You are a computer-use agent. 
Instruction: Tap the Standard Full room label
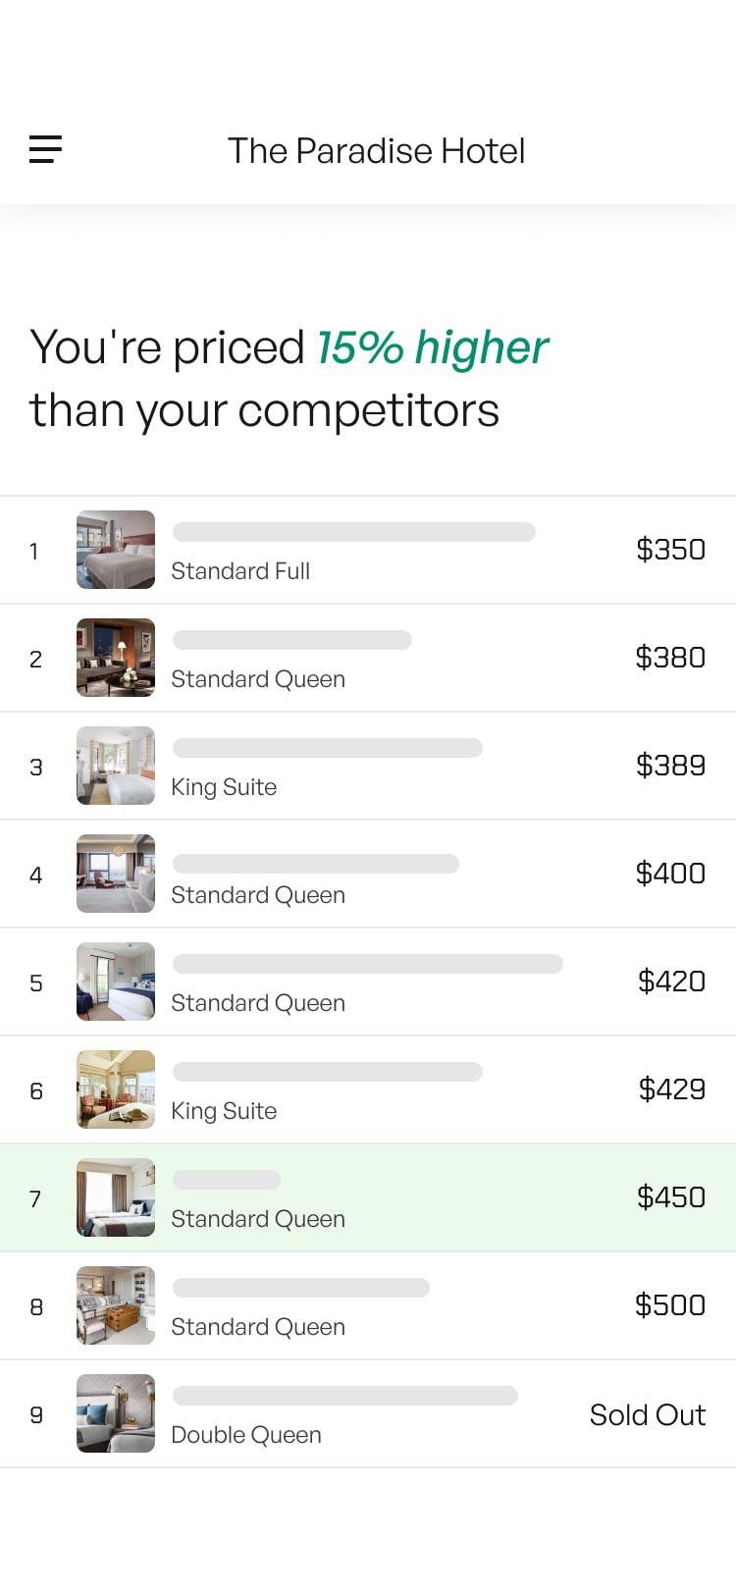click(240, 571)
